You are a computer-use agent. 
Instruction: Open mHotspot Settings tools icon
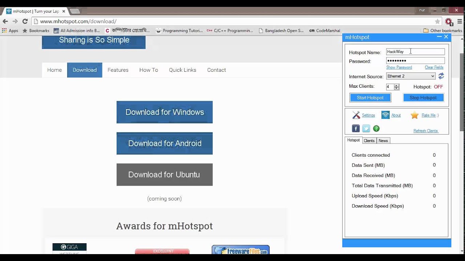click(356, 115)
